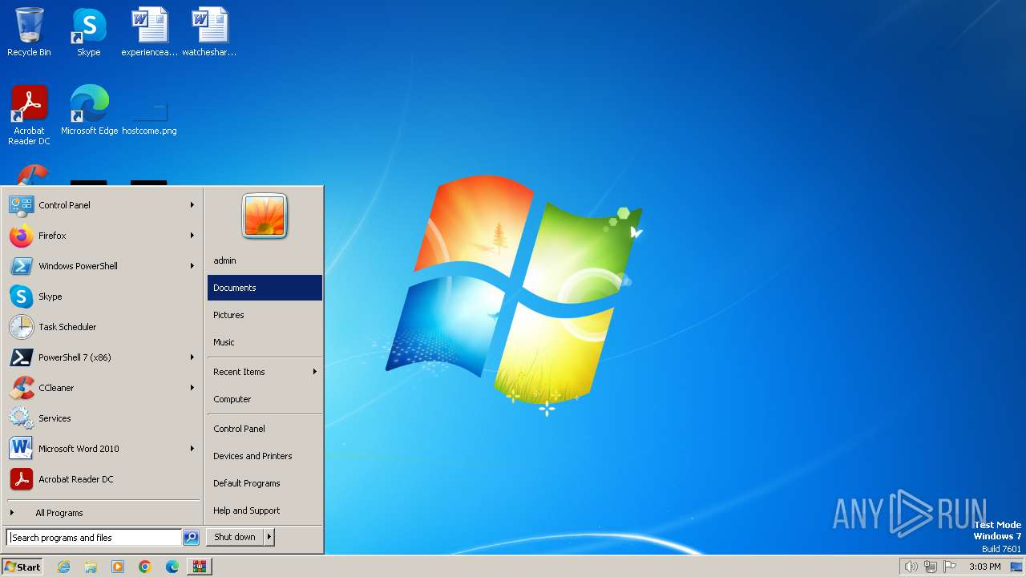Open Windows Explorer folder icon on taskbar
The height and width of the screenshot is (577, 1026).
[x=91, y=567]
